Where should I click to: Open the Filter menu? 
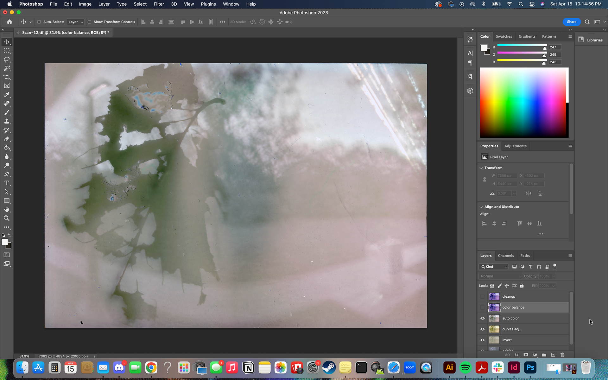[x=158, y=4]
